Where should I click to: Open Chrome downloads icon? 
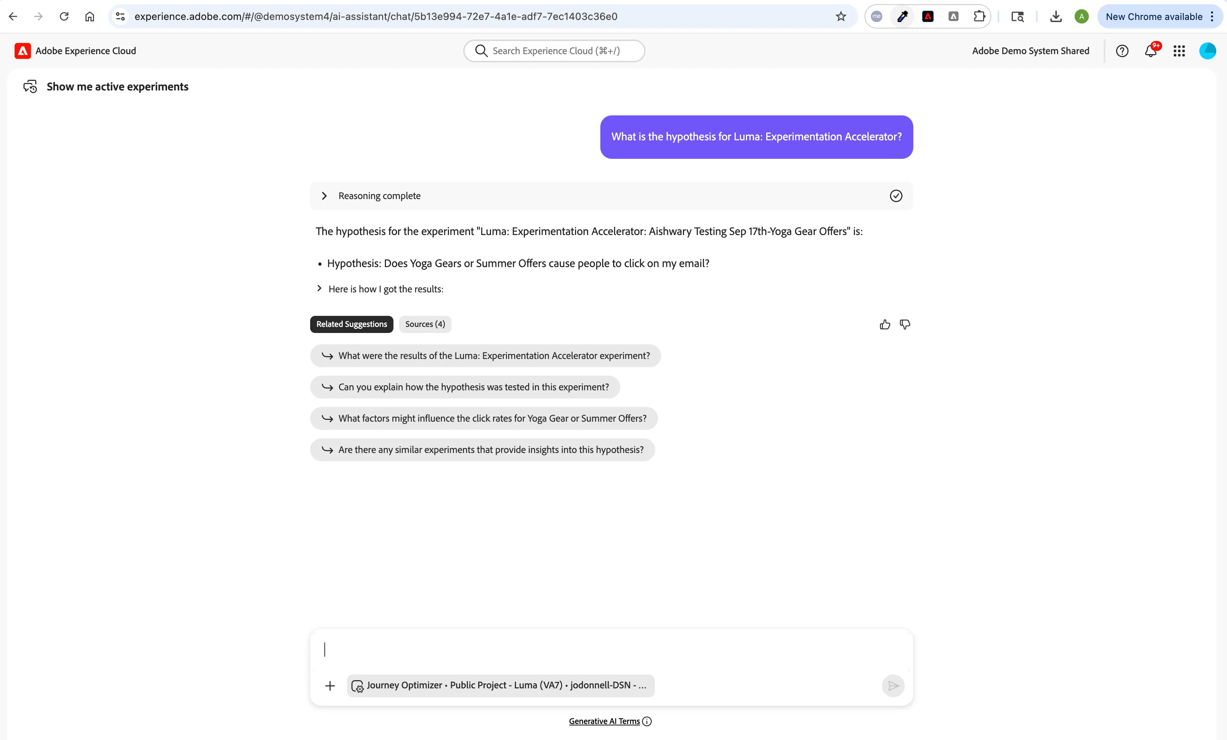(x=1056, y=16)
